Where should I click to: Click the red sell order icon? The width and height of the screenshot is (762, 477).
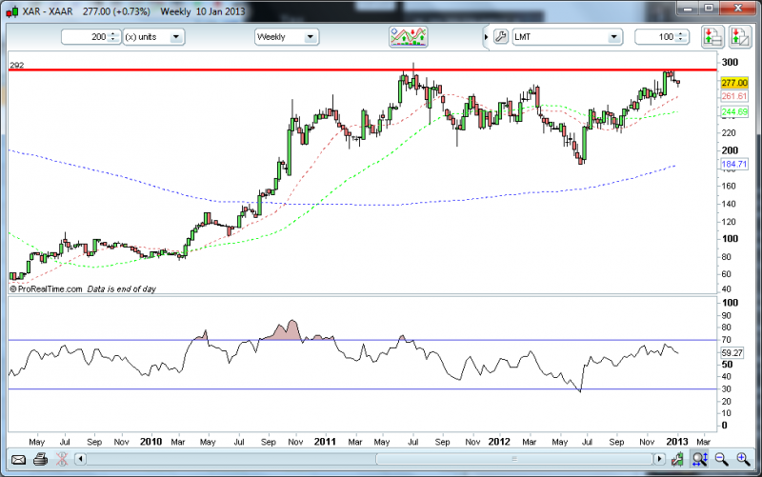pyautogui.click(x=737, y=37)
